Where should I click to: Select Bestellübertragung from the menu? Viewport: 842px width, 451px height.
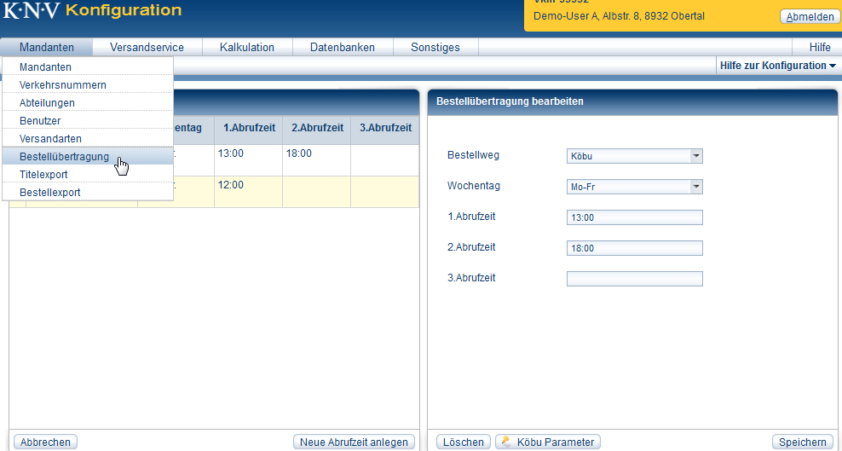64,157
